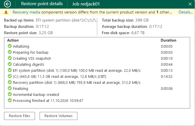The height and width of the screenshot is (126, 195).
Task: Click green check icon beside Preparing for backup
Action: (10, 52)
